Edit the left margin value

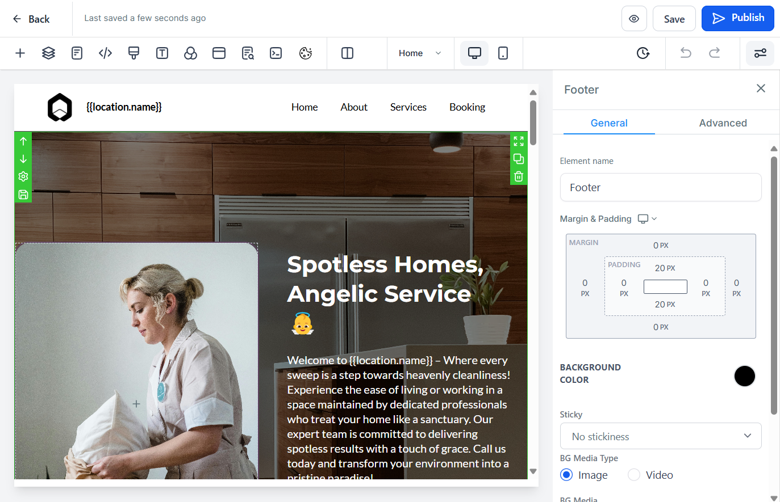[x=585, y=288]
